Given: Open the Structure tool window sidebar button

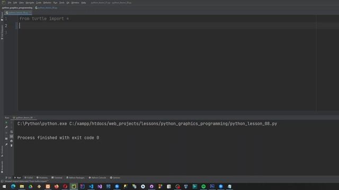Looking at the screenshot, I should pos(2,151).
